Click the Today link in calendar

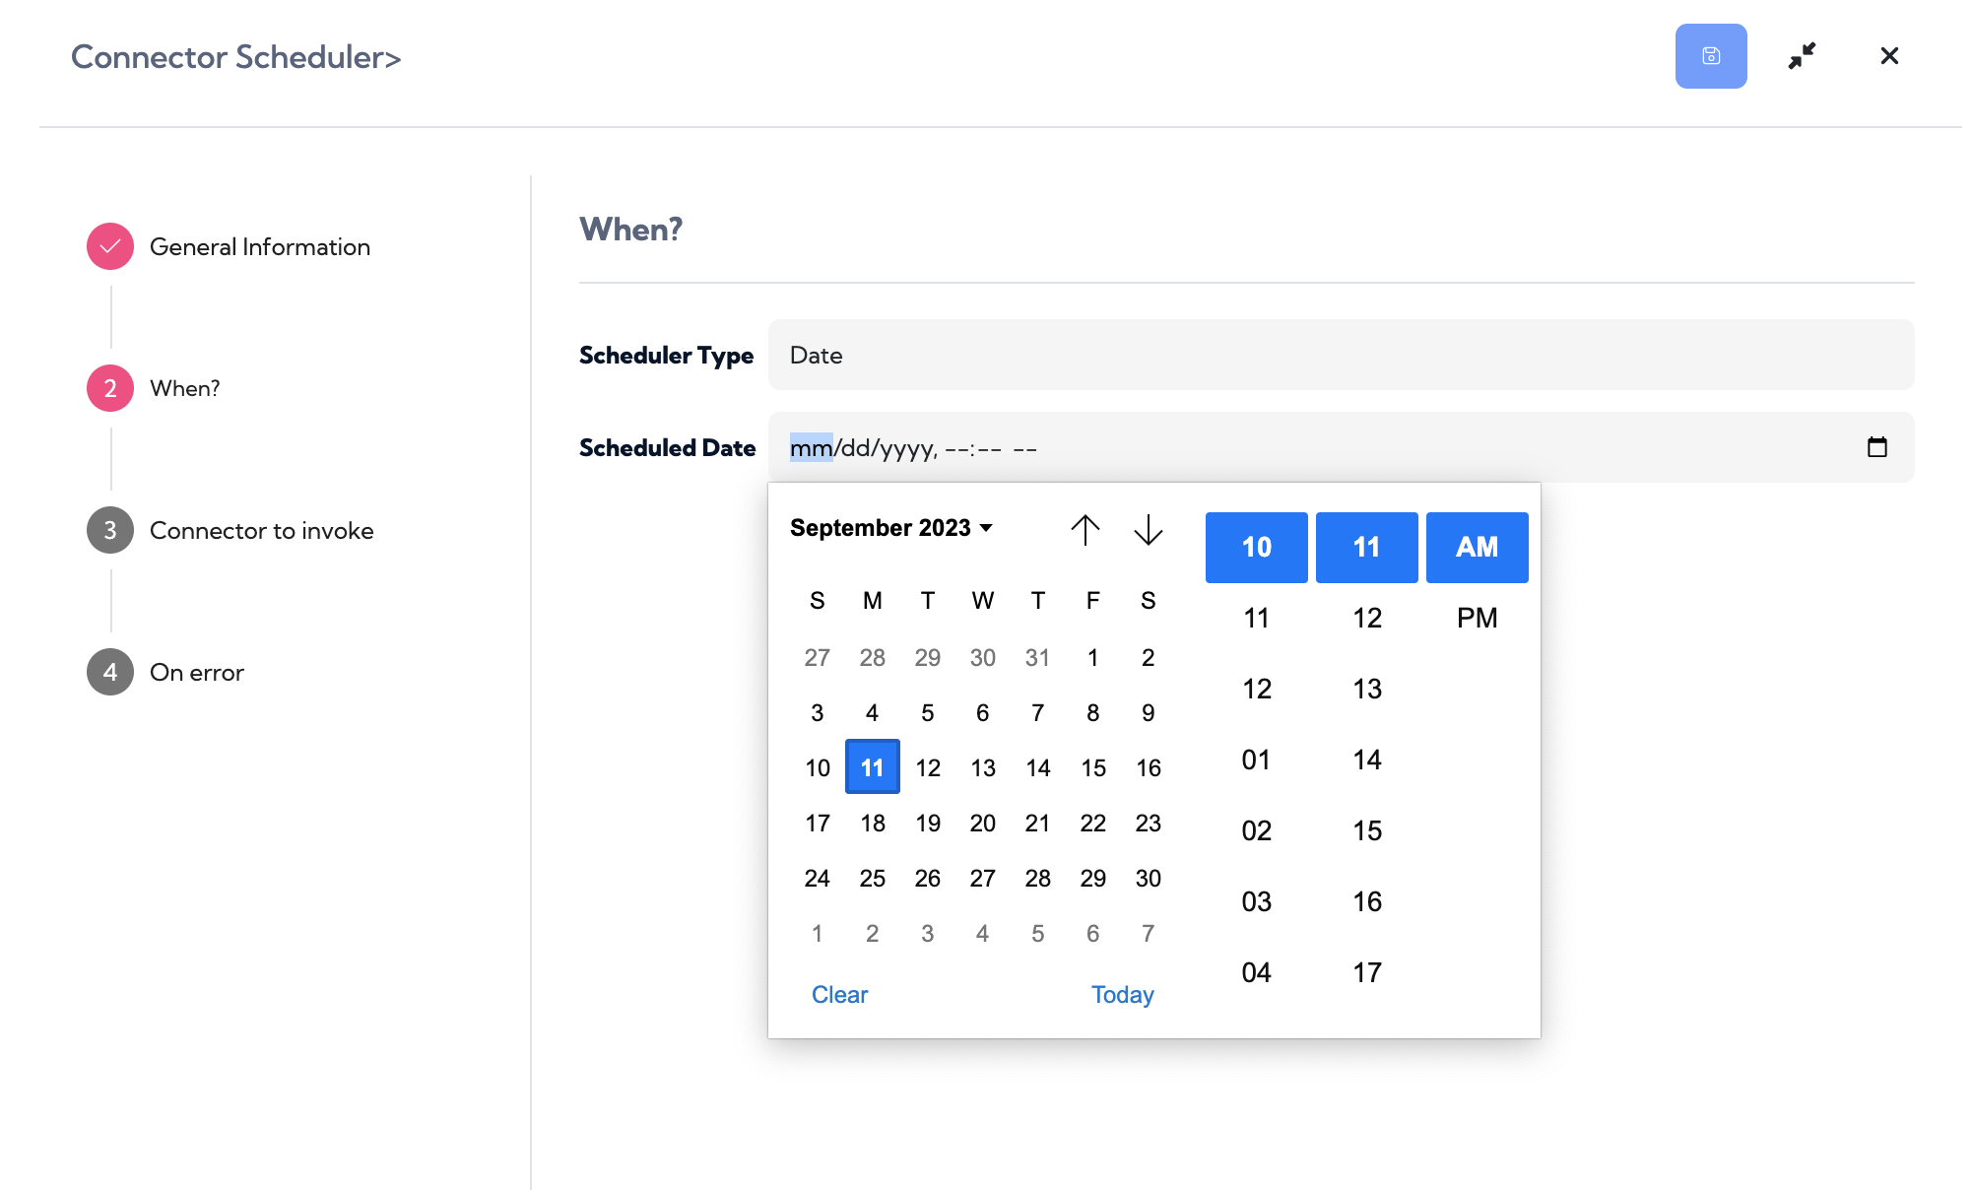coord(1122,995)
